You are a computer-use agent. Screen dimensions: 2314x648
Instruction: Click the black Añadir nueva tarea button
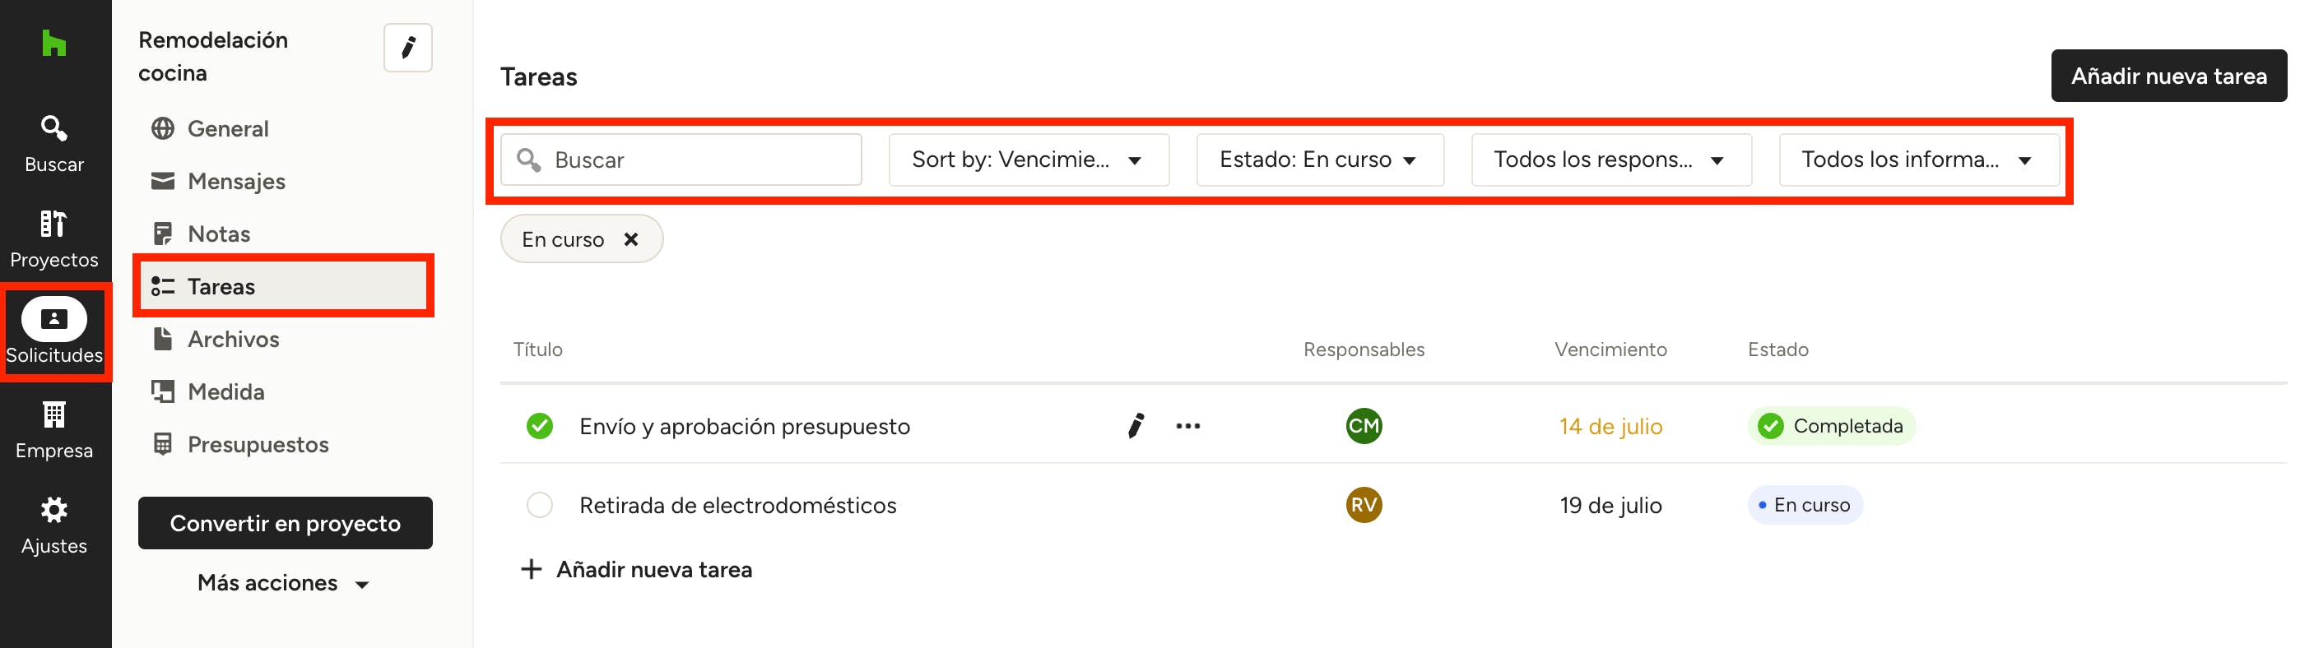[2168, 76]
